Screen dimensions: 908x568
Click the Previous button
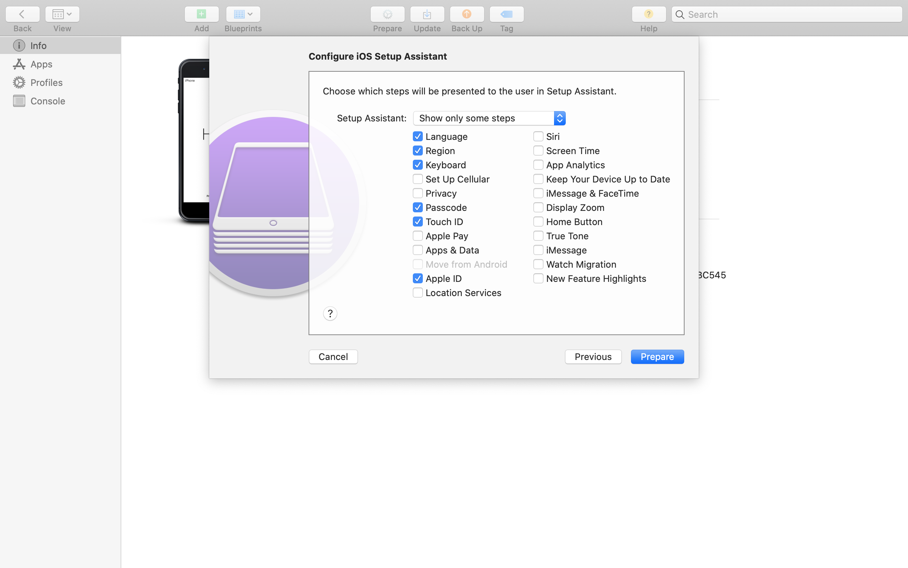(593, 356)
